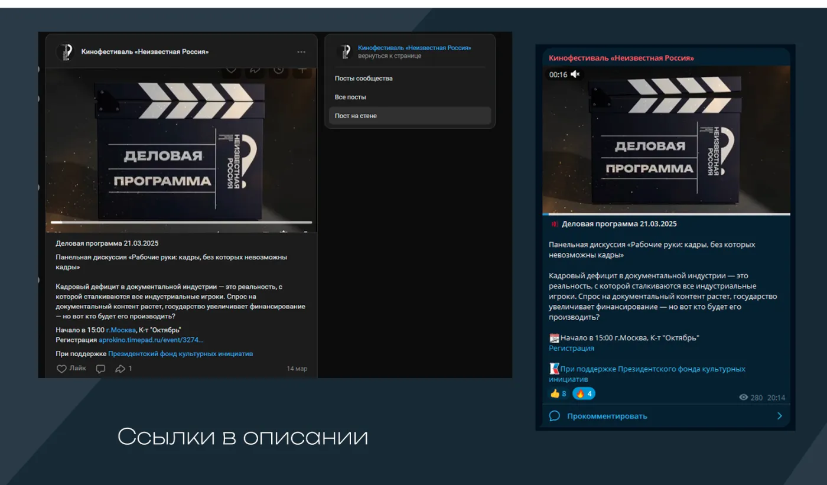
Task: Seek on the VK video progress bar
Action: 181,222
